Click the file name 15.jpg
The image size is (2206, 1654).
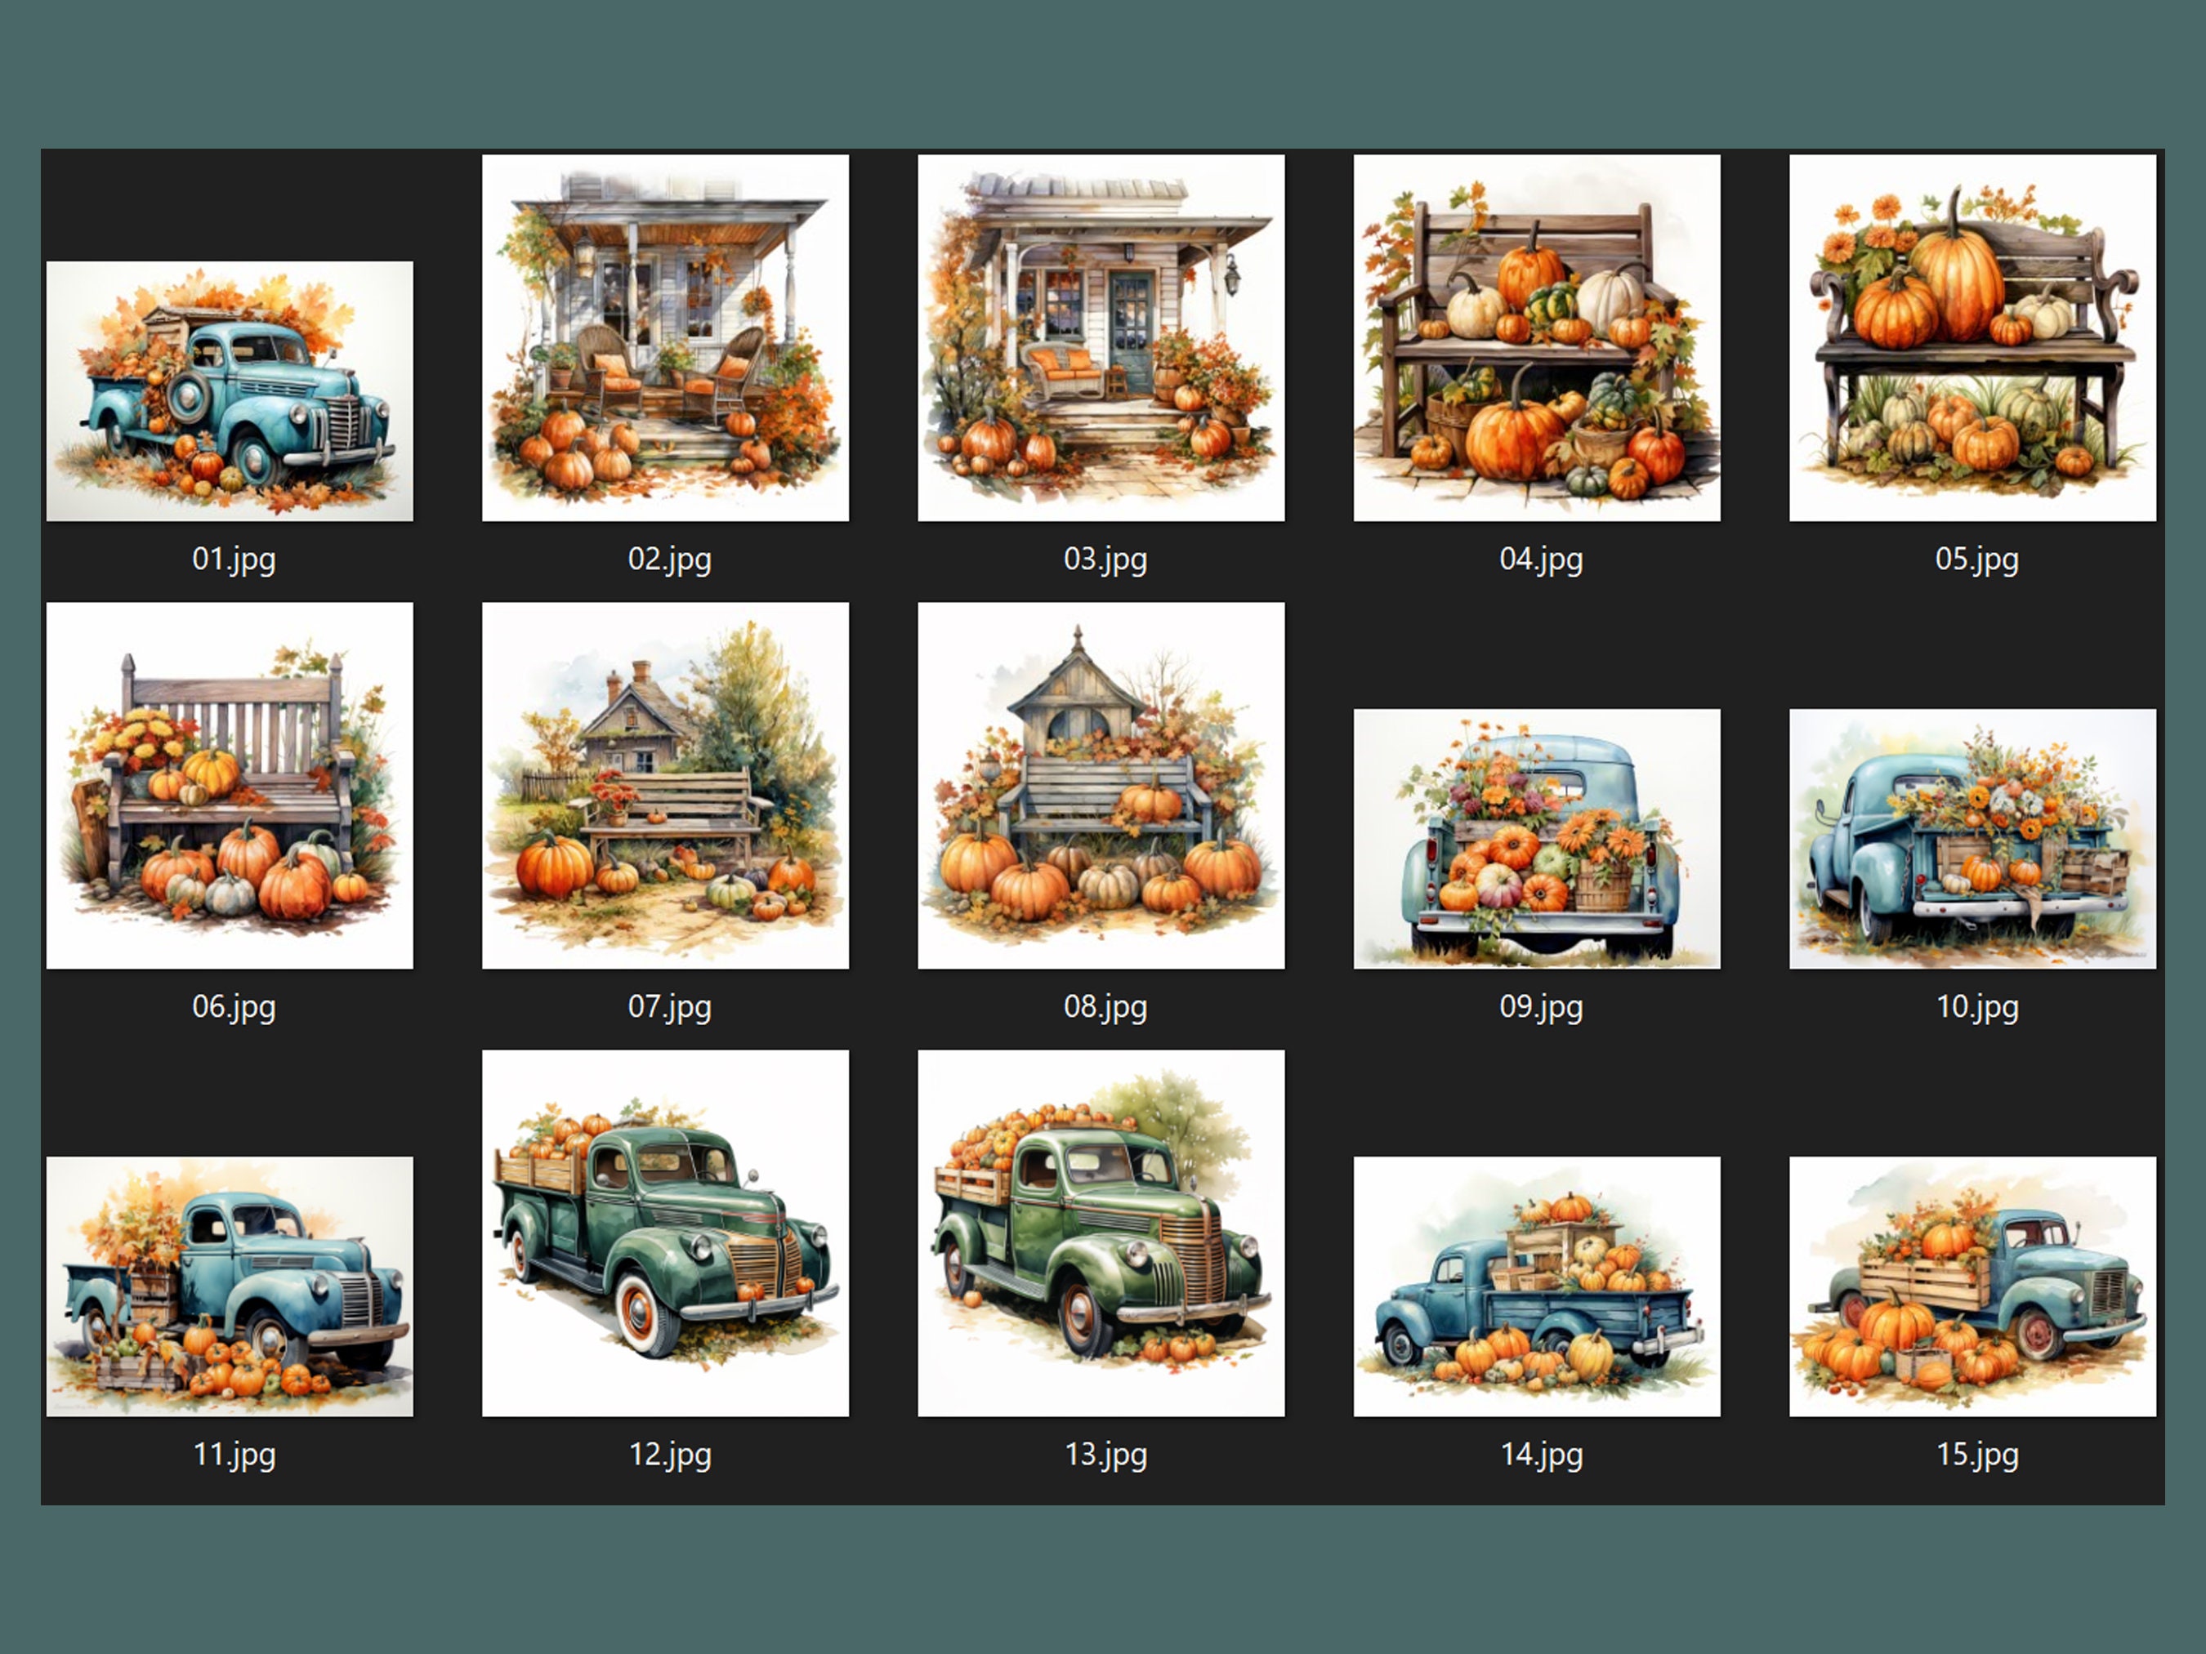point(1977,1455)
